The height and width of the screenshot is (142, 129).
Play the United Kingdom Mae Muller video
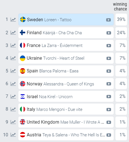click(109, 122)
